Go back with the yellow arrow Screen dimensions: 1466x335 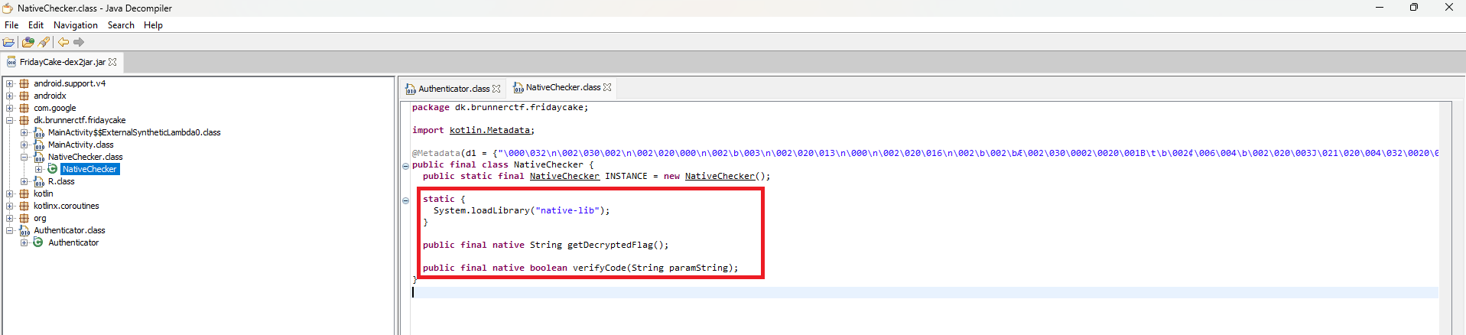click(x=63, y=42)
